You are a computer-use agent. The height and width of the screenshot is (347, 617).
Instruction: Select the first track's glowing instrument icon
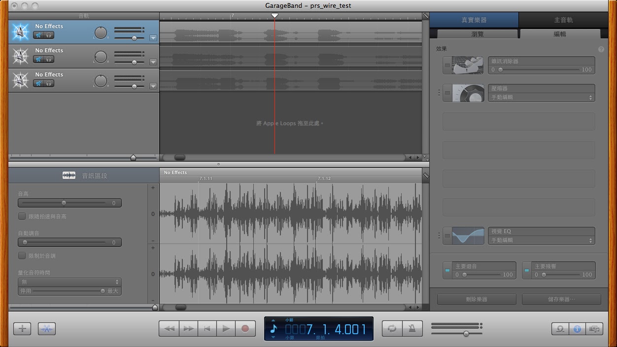20,32
